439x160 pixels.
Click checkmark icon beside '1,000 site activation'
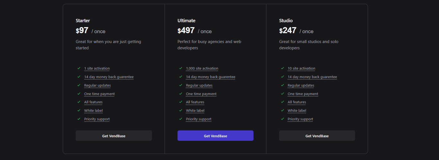[x=181, y=68]
